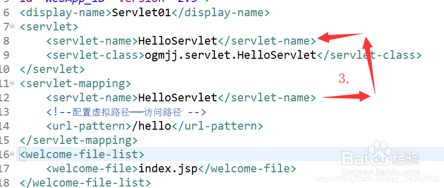
Task: Click the opening url-pattern tag
Action: [x=89, y=126]
